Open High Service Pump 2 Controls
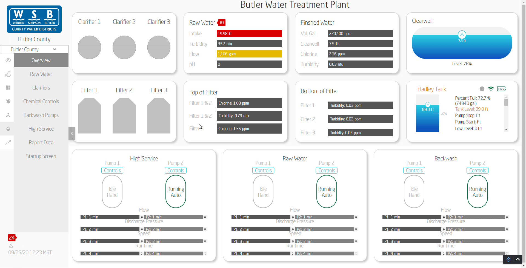The height and width of the screenshot is (268, 526). tap(176, 170)
